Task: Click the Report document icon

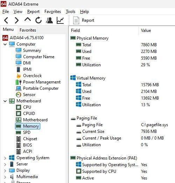Action: 76,20
